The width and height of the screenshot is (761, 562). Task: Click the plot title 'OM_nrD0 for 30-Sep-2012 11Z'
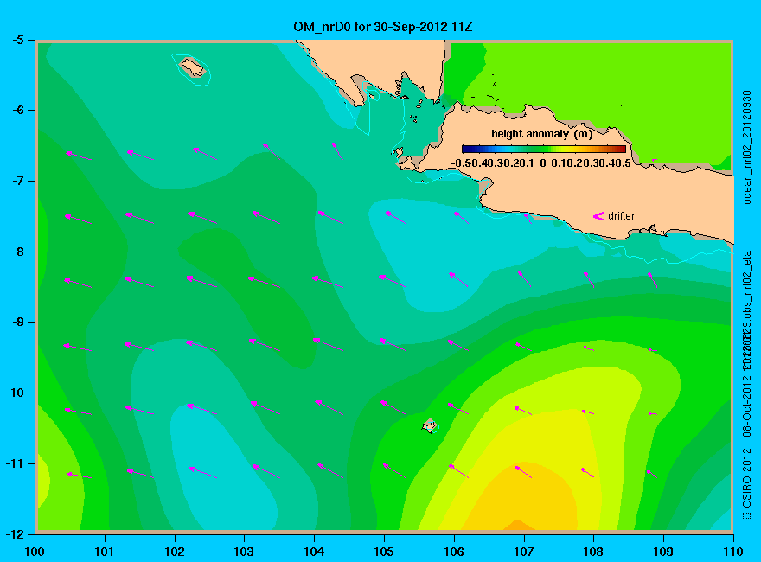pyautogui.click(x=382, y=27)
